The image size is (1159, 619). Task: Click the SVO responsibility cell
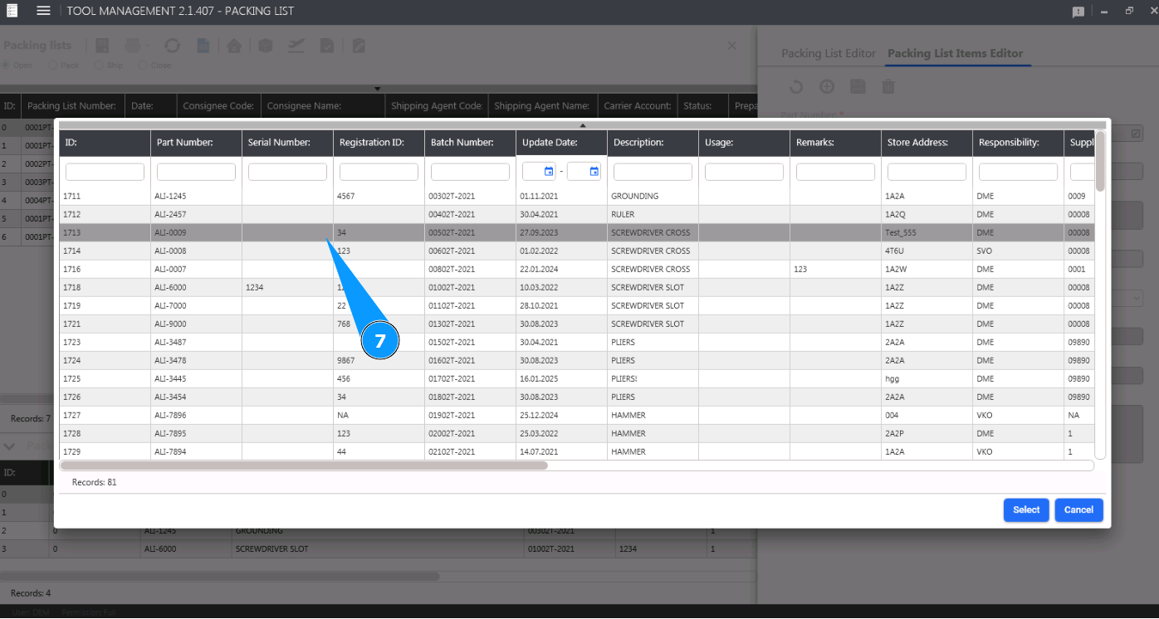click(1018, 251)
